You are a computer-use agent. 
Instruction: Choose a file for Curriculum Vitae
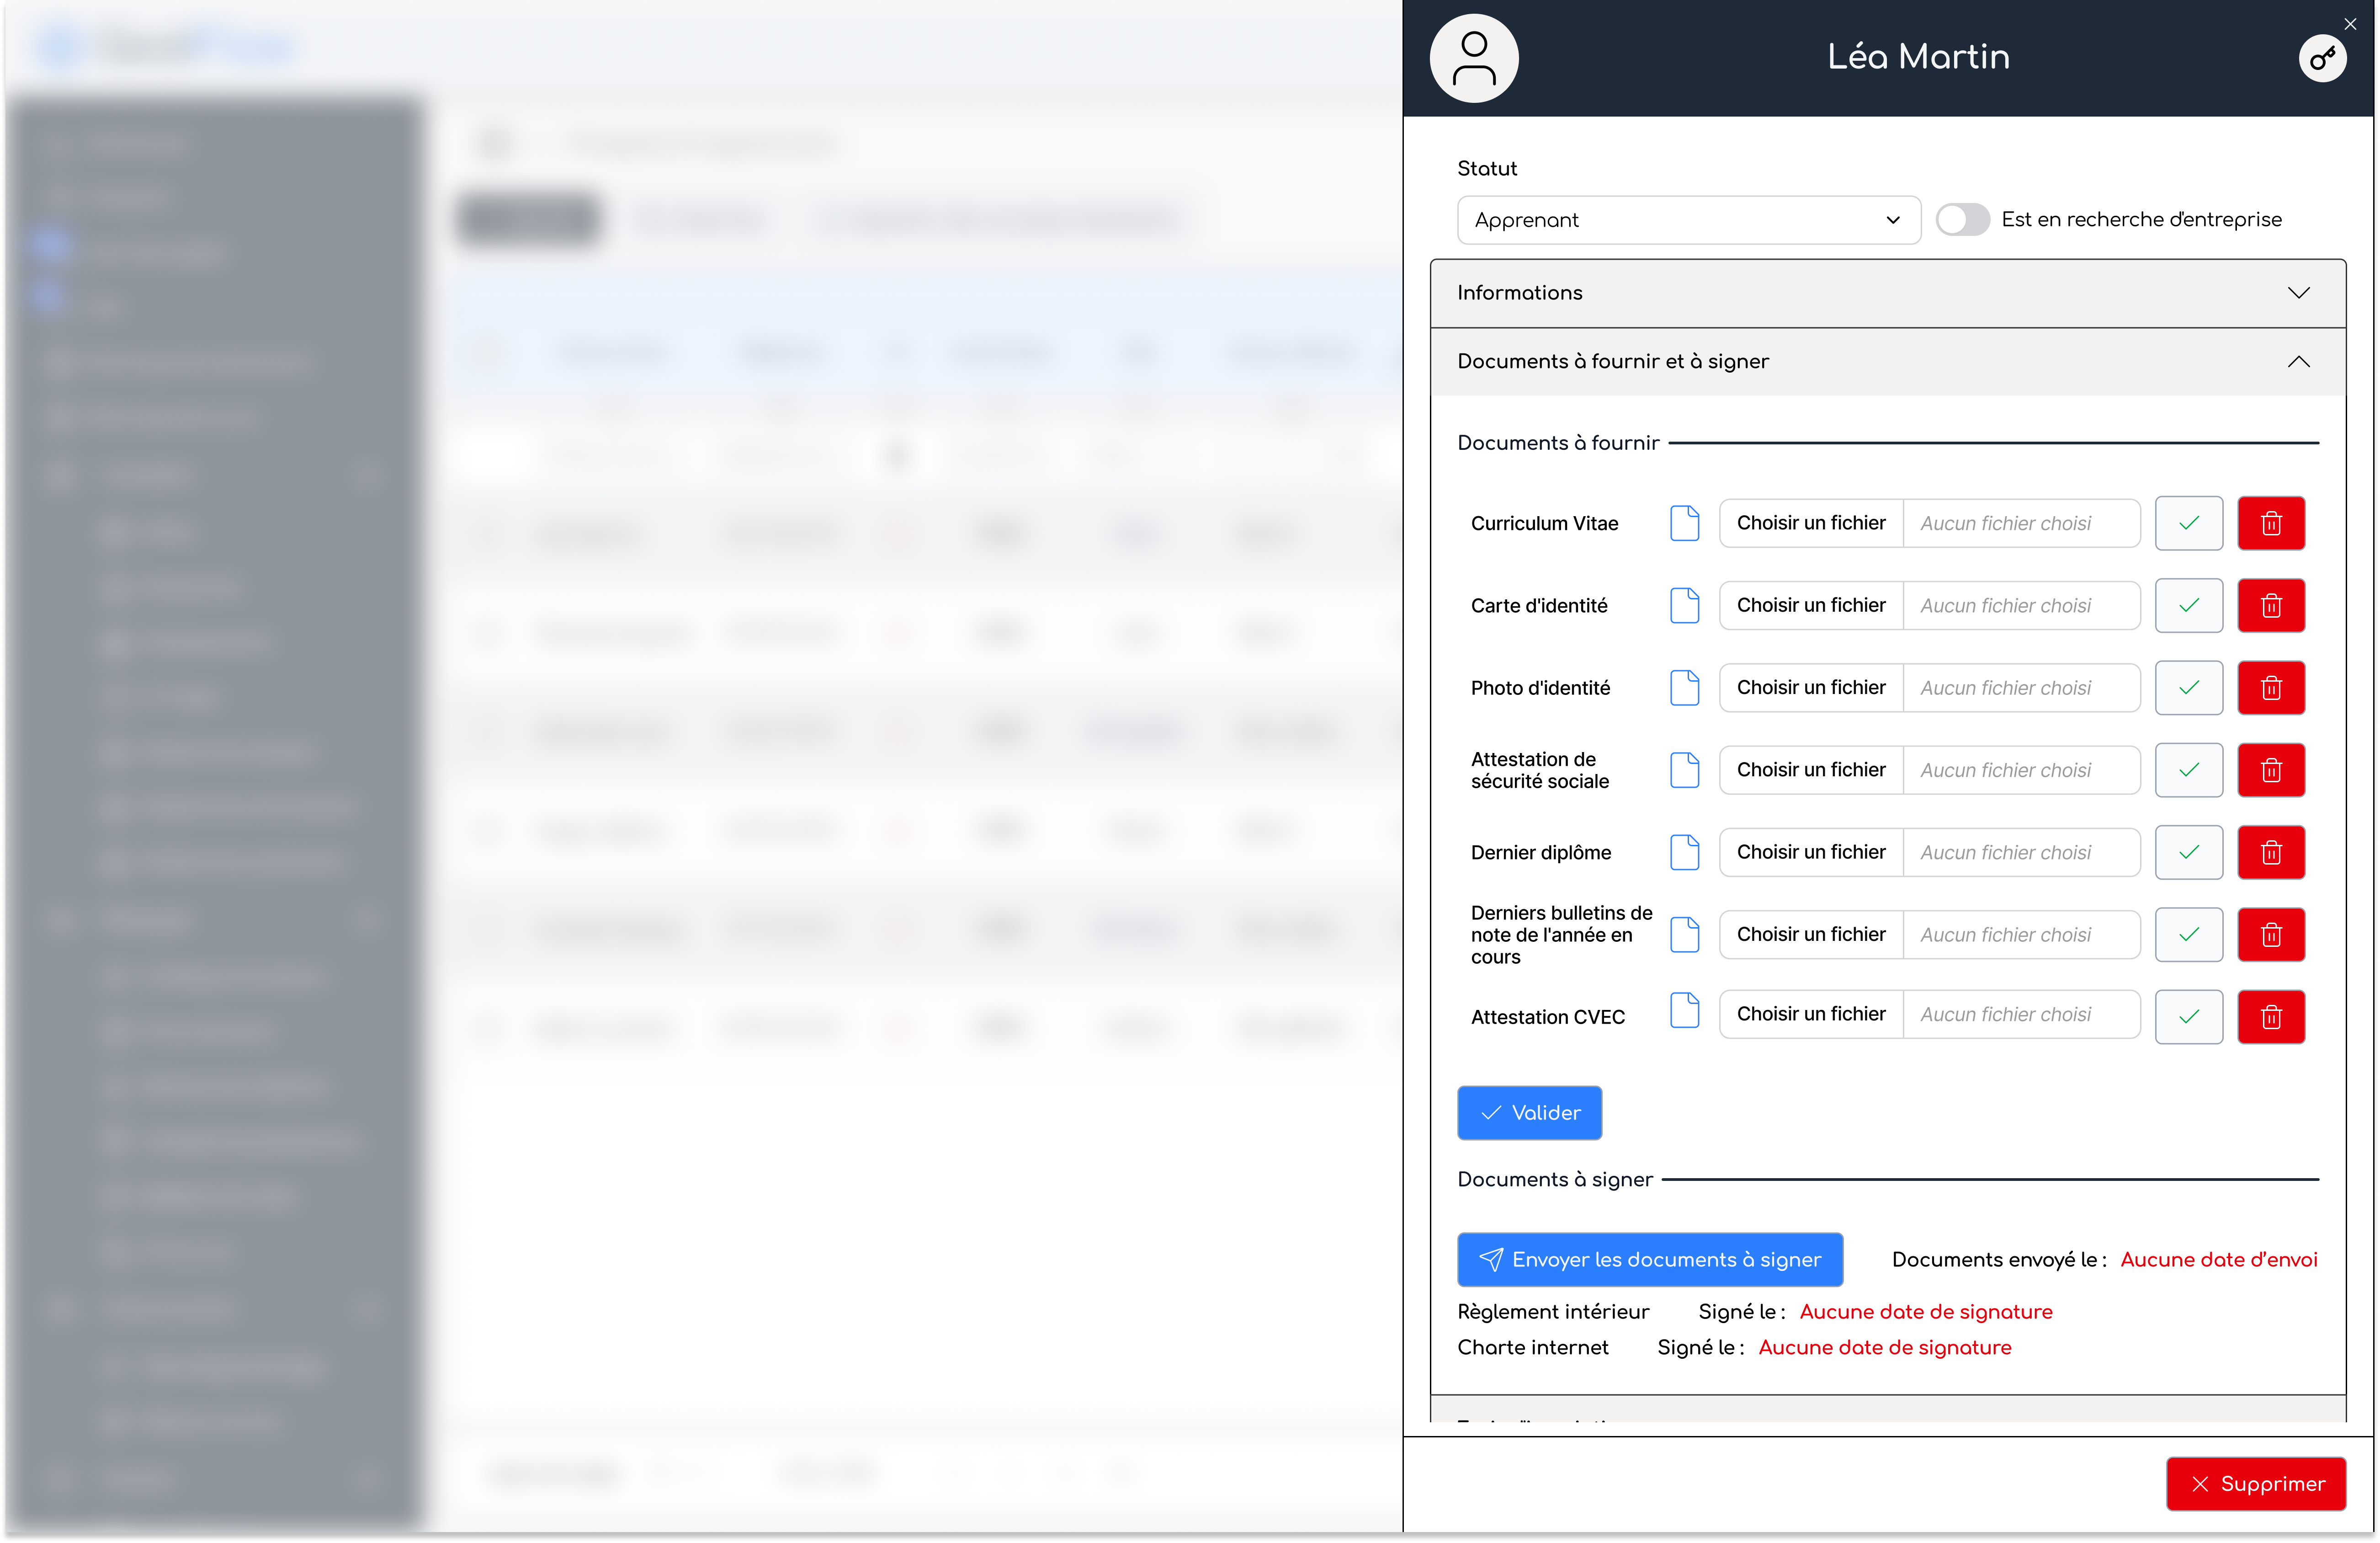tap(1810, 523)
